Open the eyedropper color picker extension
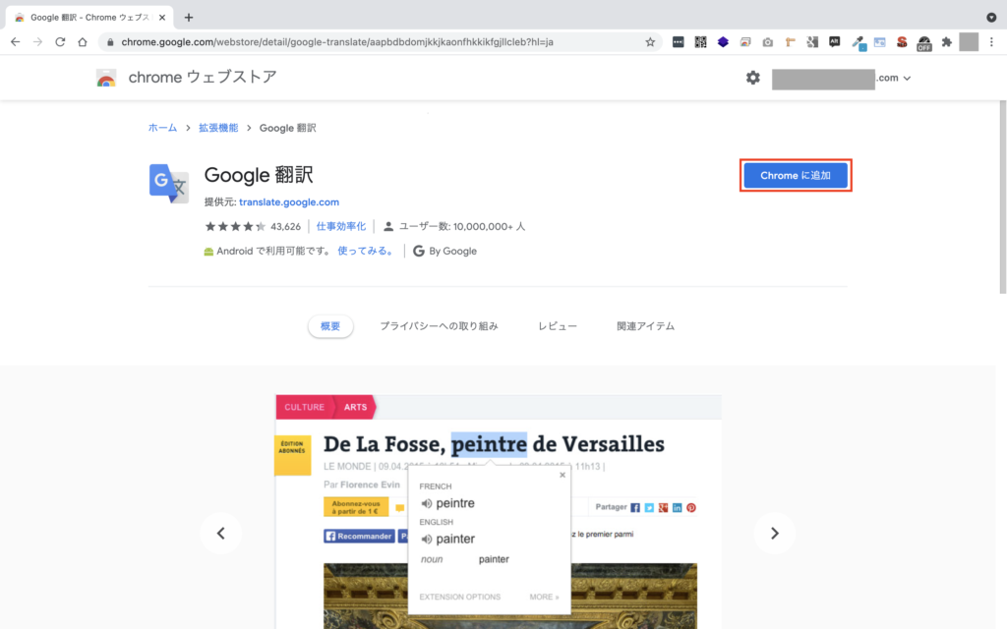Image resolution: width=1007 pixels, height=629 pixels. click(858, 42)
